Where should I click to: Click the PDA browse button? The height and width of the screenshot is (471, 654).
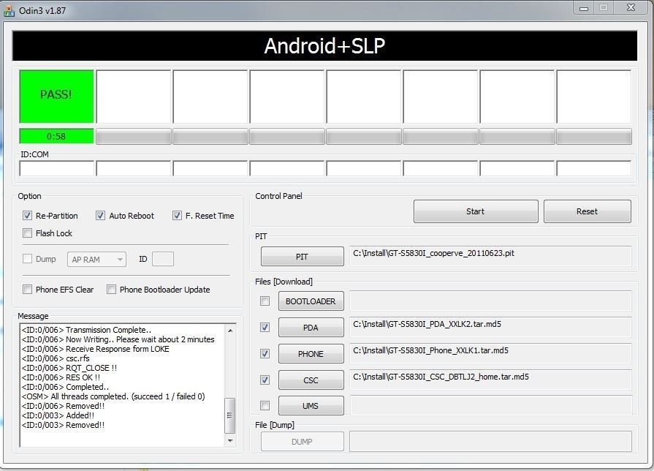point(311,328)
